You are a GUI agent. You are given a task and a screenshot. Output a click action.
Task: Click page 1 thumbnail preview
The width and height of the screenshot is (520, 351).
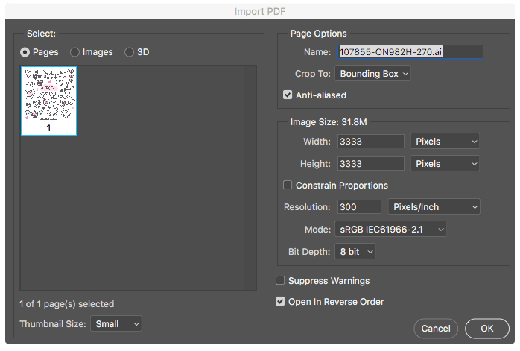(48, 101)
